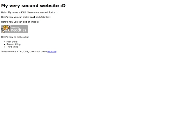Viewport: 172px width, 129px height.
Task: Click the italic word 'italic'
Action: tap(43, 17)
